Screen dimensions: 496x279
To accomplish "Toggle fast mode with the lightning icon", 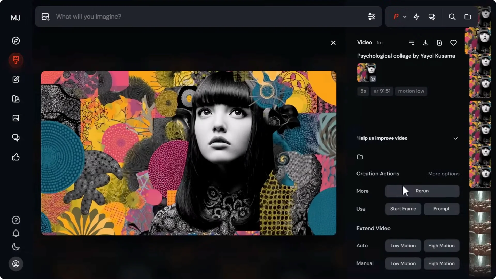I will tap(416, 17).
